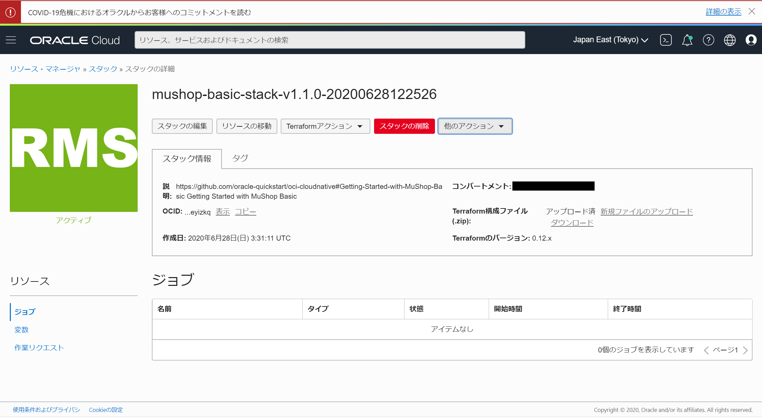
Task: Open 使用条件およびプライバシ footer link
Action: coord(46,410)
